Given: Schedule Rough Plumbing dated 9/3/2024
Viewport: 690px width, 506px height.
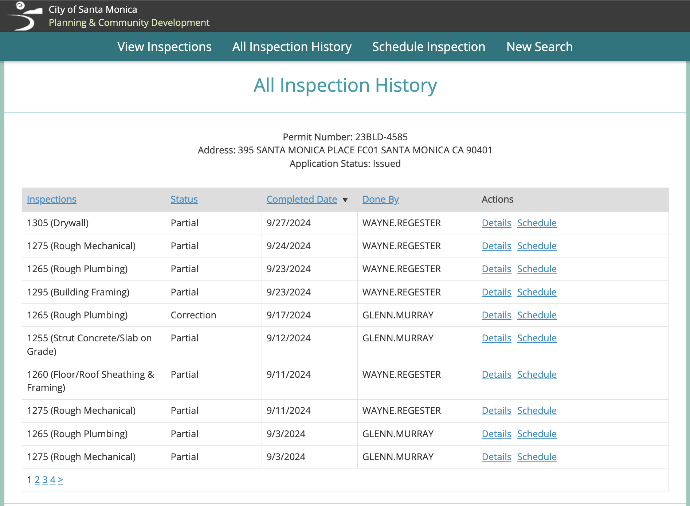Looking at the screenshot, I should point(537,434).
